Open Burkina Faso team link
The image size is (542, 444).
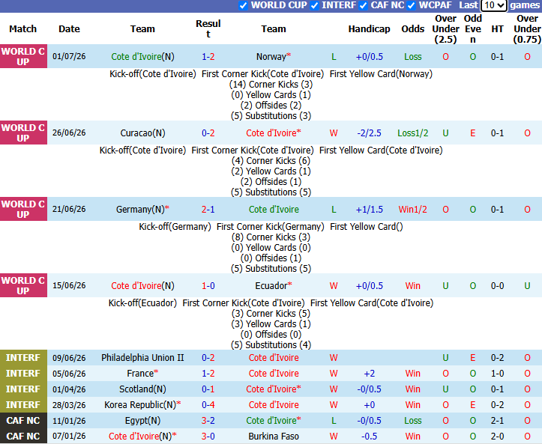(x=274, y=436)
